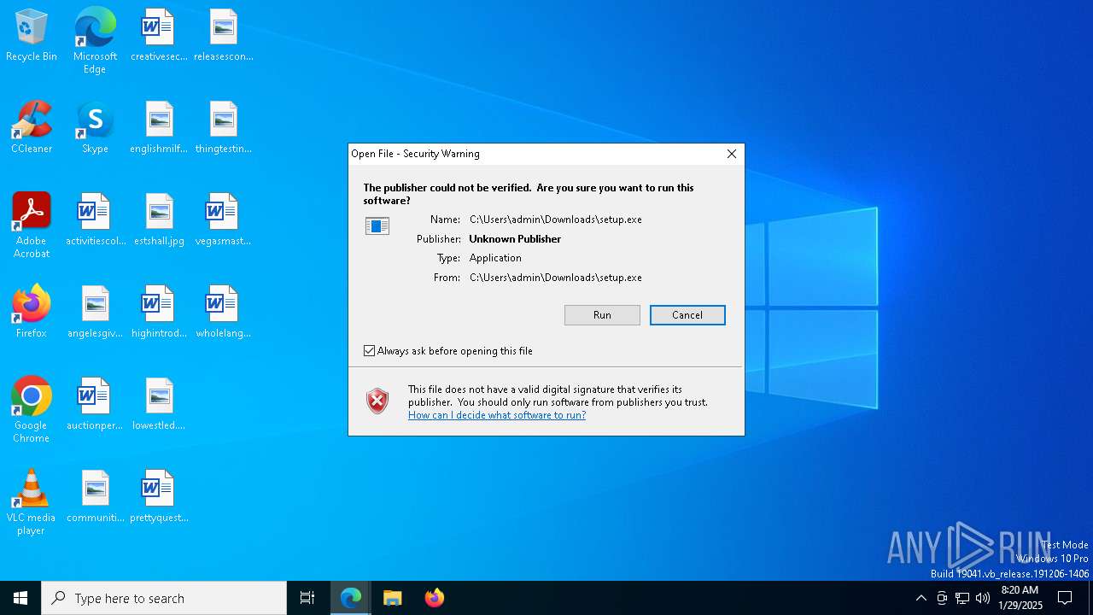Open the clock showing 8:20 AM

pos(1020,598)
